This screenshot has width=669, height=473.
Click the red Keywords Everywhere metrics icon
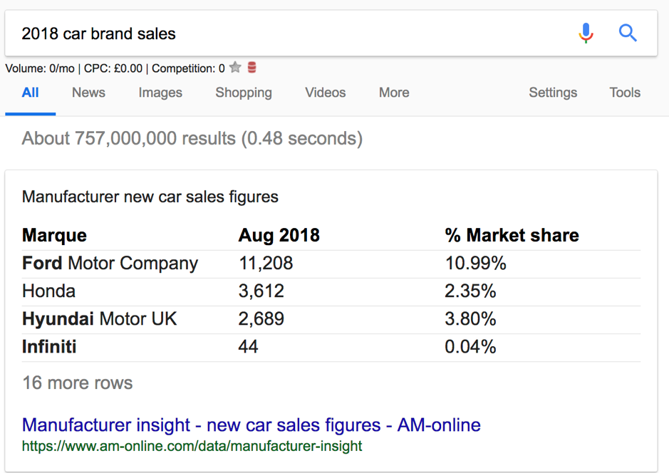(253, 67)
